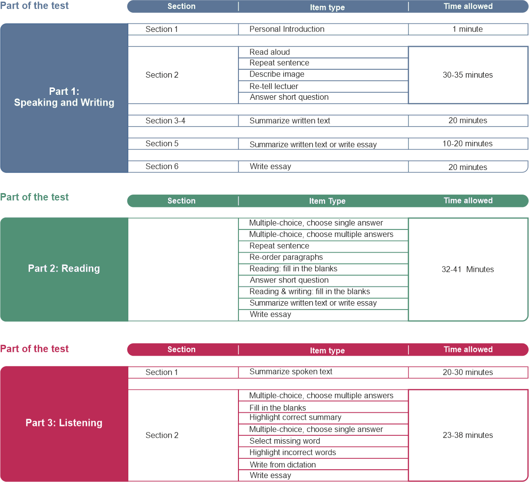The width and height of the screenshot is (529, 482).
Task: Select Reading: fill in the blanks
Action: tap(293, 269)
